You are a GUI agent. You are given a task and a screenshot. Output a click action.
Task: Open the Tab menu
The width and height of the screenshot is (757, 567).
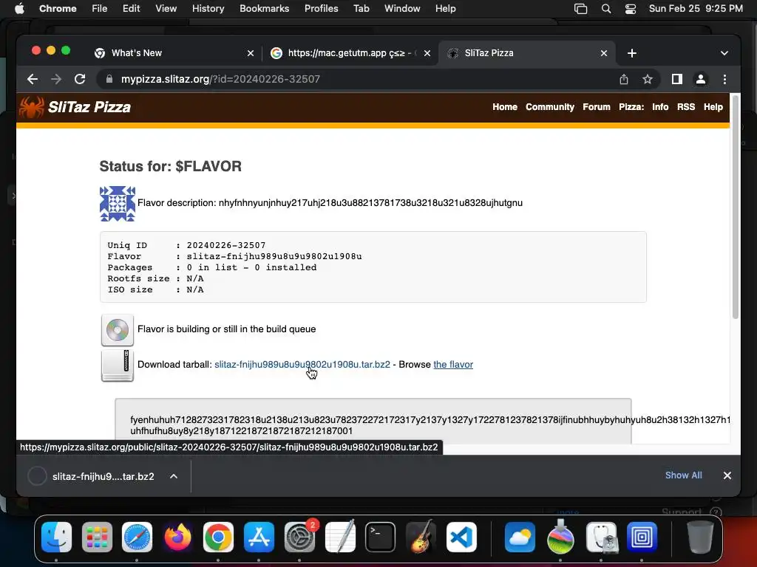(361, 9)
